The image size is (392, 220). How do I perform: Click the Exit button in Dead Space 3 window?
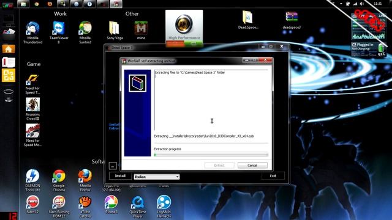273,176
